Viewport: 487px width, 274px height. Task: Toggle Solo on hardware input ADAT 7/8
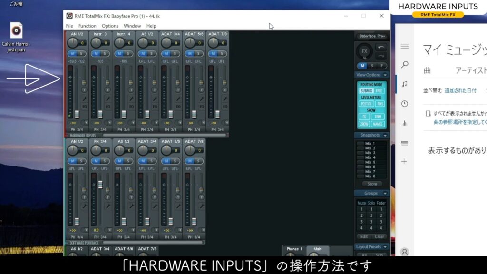[x=222, y=54]
